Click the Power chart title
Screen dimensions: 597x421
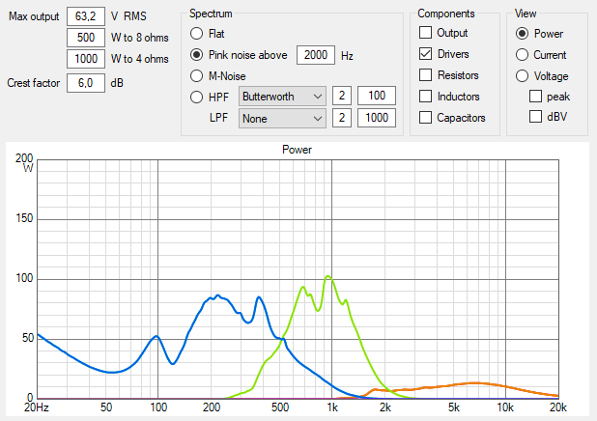tap(297, 150)
